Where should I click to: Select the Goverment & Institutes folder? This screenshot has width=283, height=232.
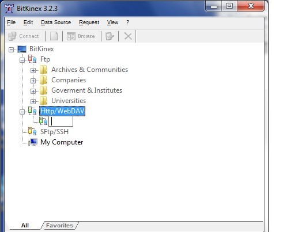[87, 90]
